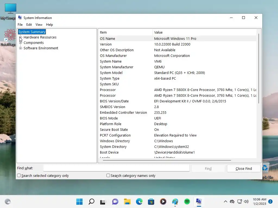Select the System Manufacturer row
This screenshot has width=278, height=208.
pyautogui.click(x=177, y=67)
